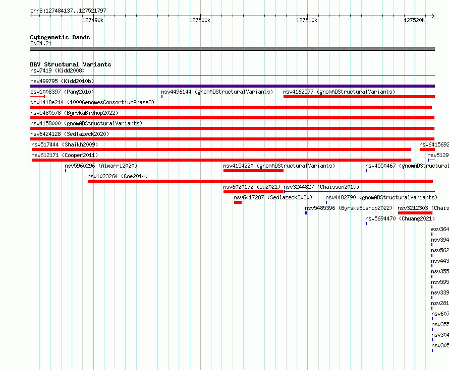Screen dimensions: 449x370
Task: Click the blue nsv4482790 variant marker
Action: coord(326,202)
